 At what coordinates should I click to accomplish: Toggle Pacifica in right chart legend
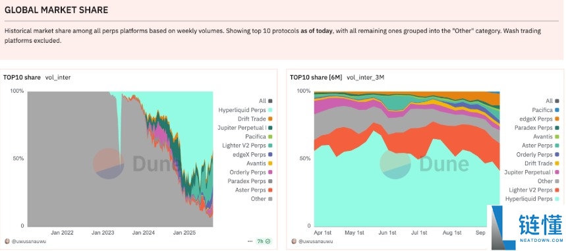click(546, 110)
